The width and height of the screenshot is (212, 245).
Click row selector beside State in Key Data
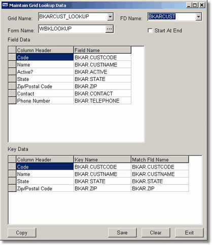[12, 181]
